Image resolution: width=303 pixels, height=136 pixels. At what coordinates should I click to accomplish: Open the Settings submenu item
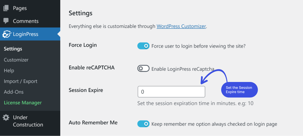13,49
